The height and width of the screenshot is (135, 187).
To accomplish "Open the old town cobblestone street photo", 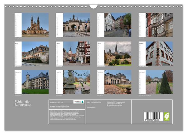I will [118, 25].
